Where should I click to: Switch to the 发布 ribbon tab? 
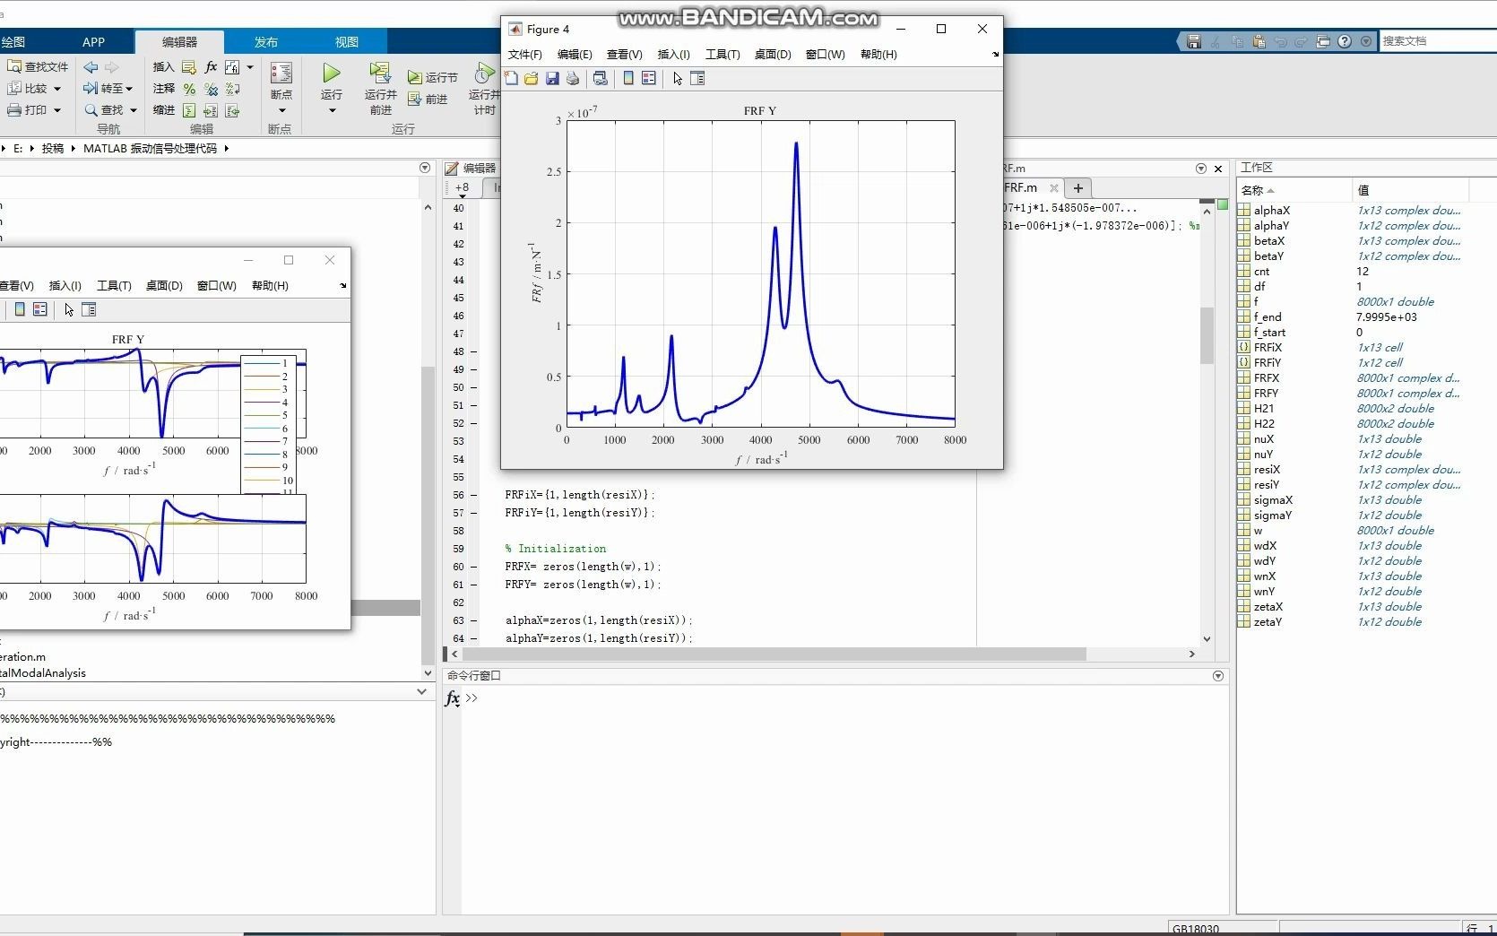coord(265,41)
